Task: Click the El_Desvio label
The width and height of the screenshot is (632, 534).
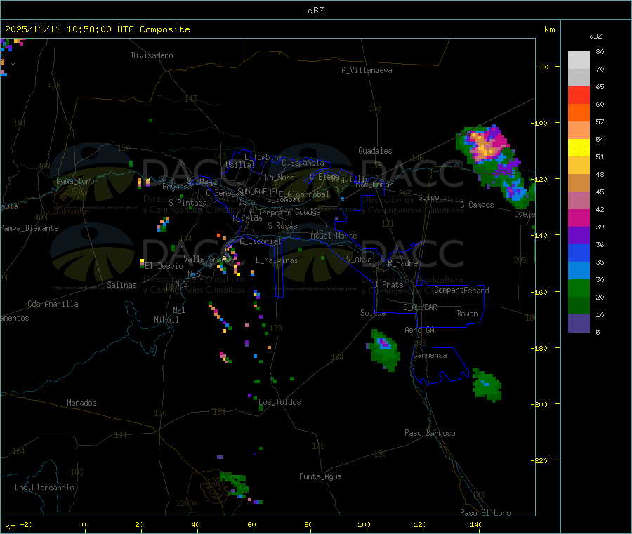Action: (x=164, y=266)
